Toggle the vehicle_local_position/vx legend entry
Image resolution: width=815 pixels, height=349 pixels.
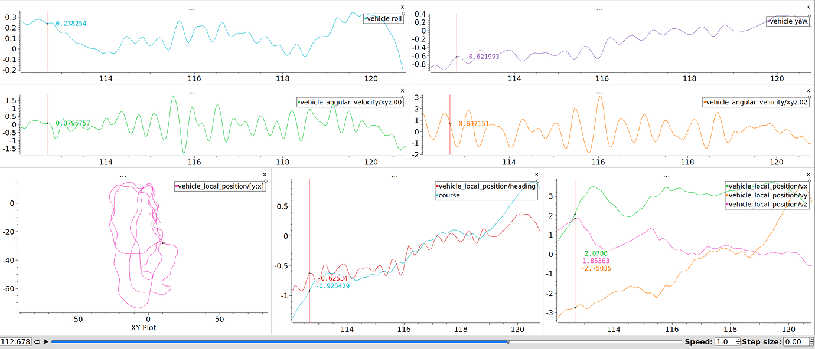[768, 186]
